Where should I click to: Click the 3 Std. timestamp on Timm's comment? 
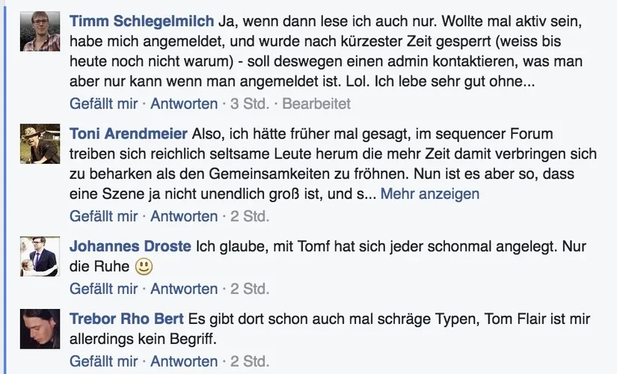[250, 104]
